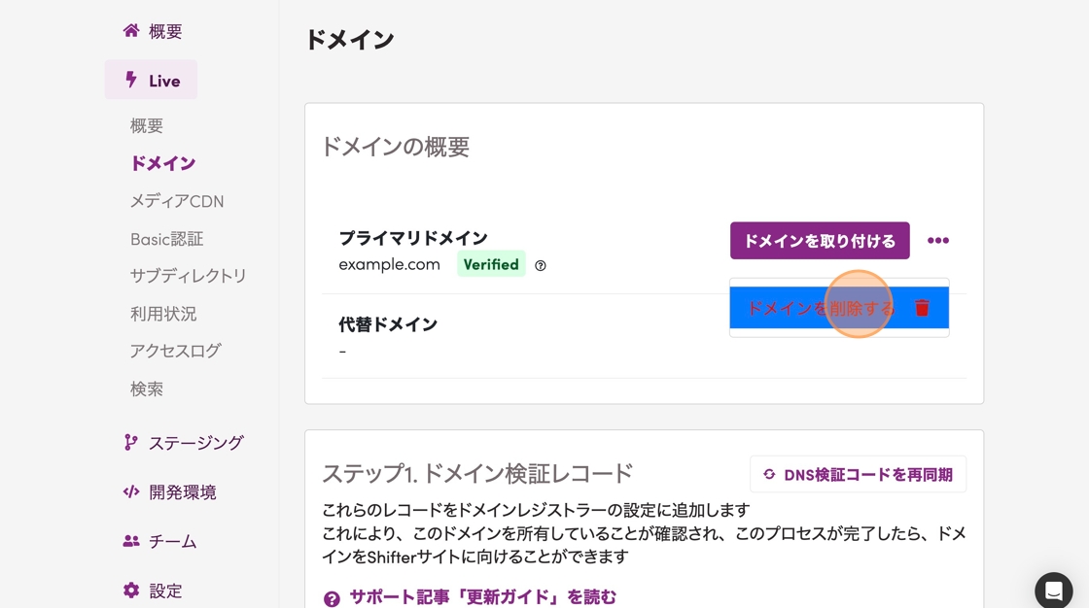This screenshot has width=1089, height=608.
Task: Select サブディレクトリ in sidebar
Action: coord(188,276)
